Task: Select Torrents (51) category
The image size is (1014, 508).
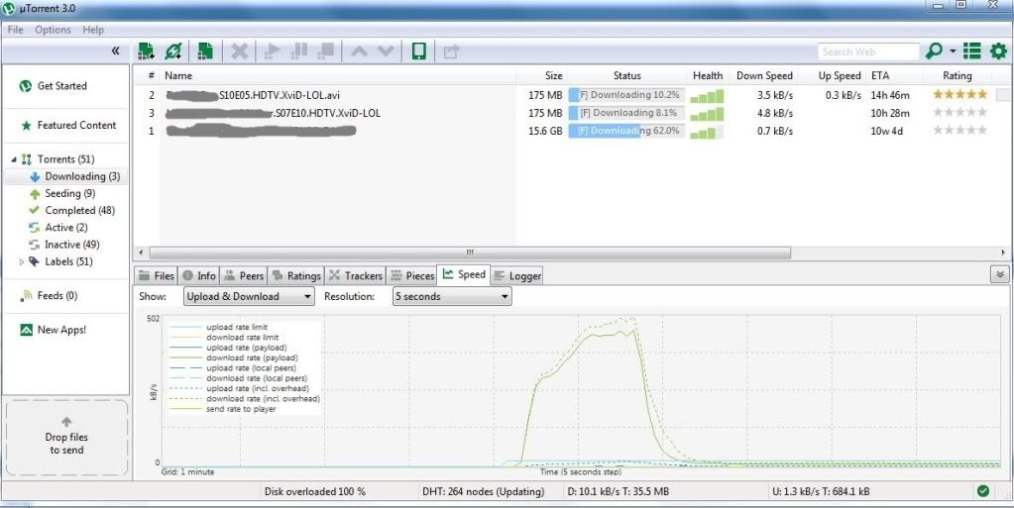Action: [x=65, y=159]
